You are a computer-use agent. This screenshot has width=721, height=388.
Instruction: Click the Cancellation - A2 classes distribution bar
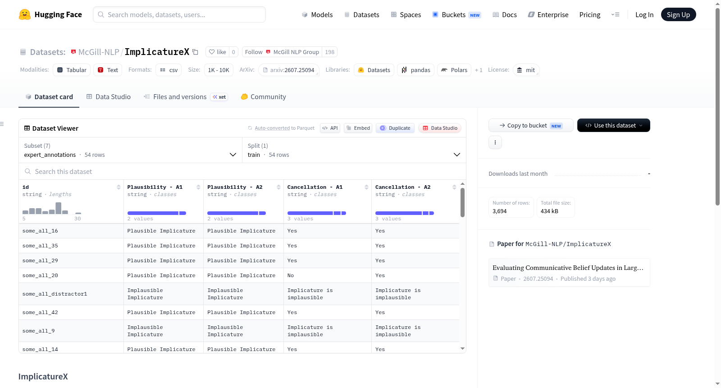click(x=405, y=213)
